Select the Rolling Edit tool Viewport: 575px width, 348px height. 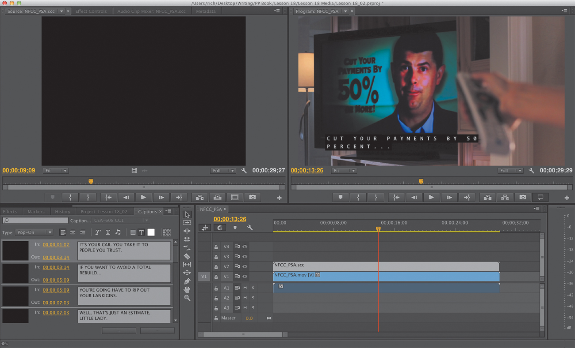187,239
